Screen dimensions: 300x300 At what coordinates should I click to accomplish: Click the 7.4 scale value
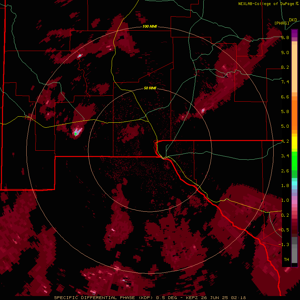point(285,82)
